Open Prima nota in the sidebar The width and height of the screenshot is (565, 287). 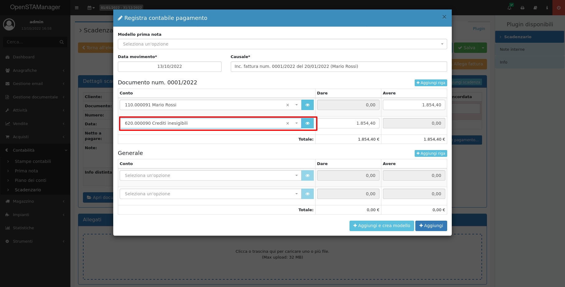(26, 171)
